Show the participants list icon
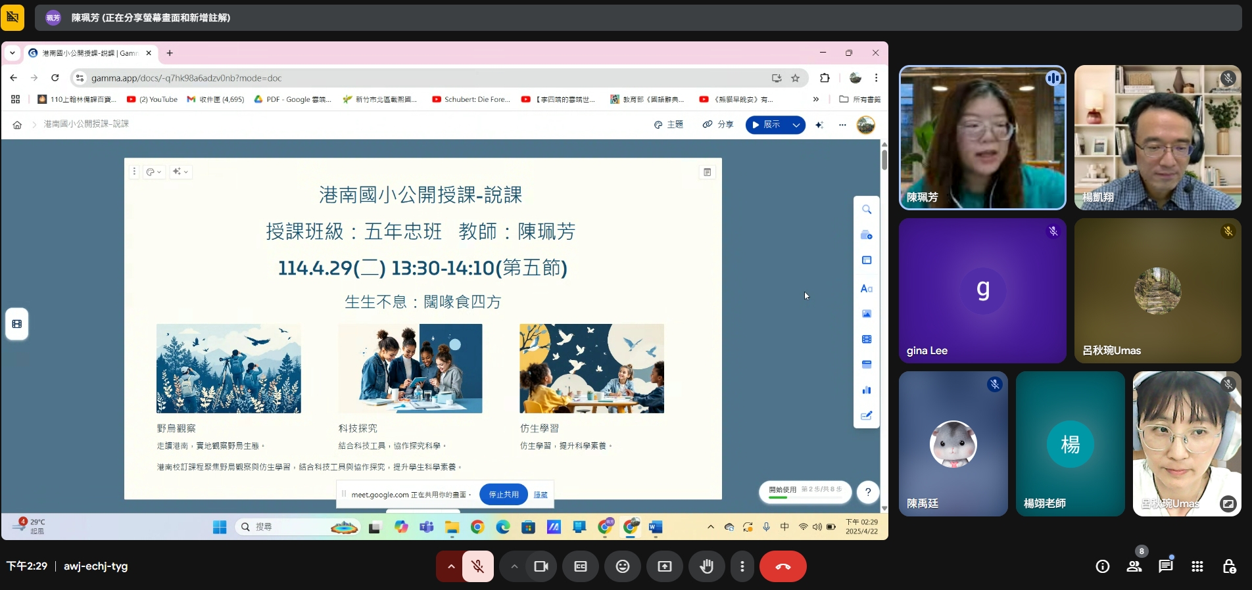The image size is (1252, 590). 1134,566
